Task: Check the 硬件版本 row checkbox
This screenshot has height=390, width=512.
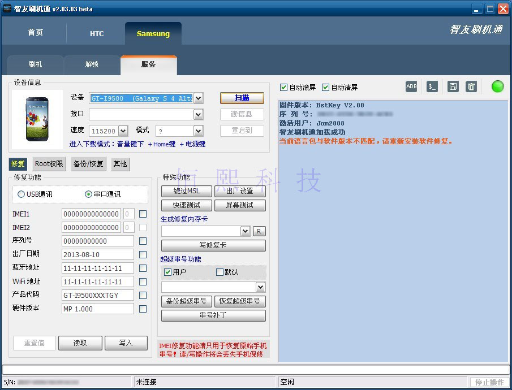Action: (x=143, y=309)
